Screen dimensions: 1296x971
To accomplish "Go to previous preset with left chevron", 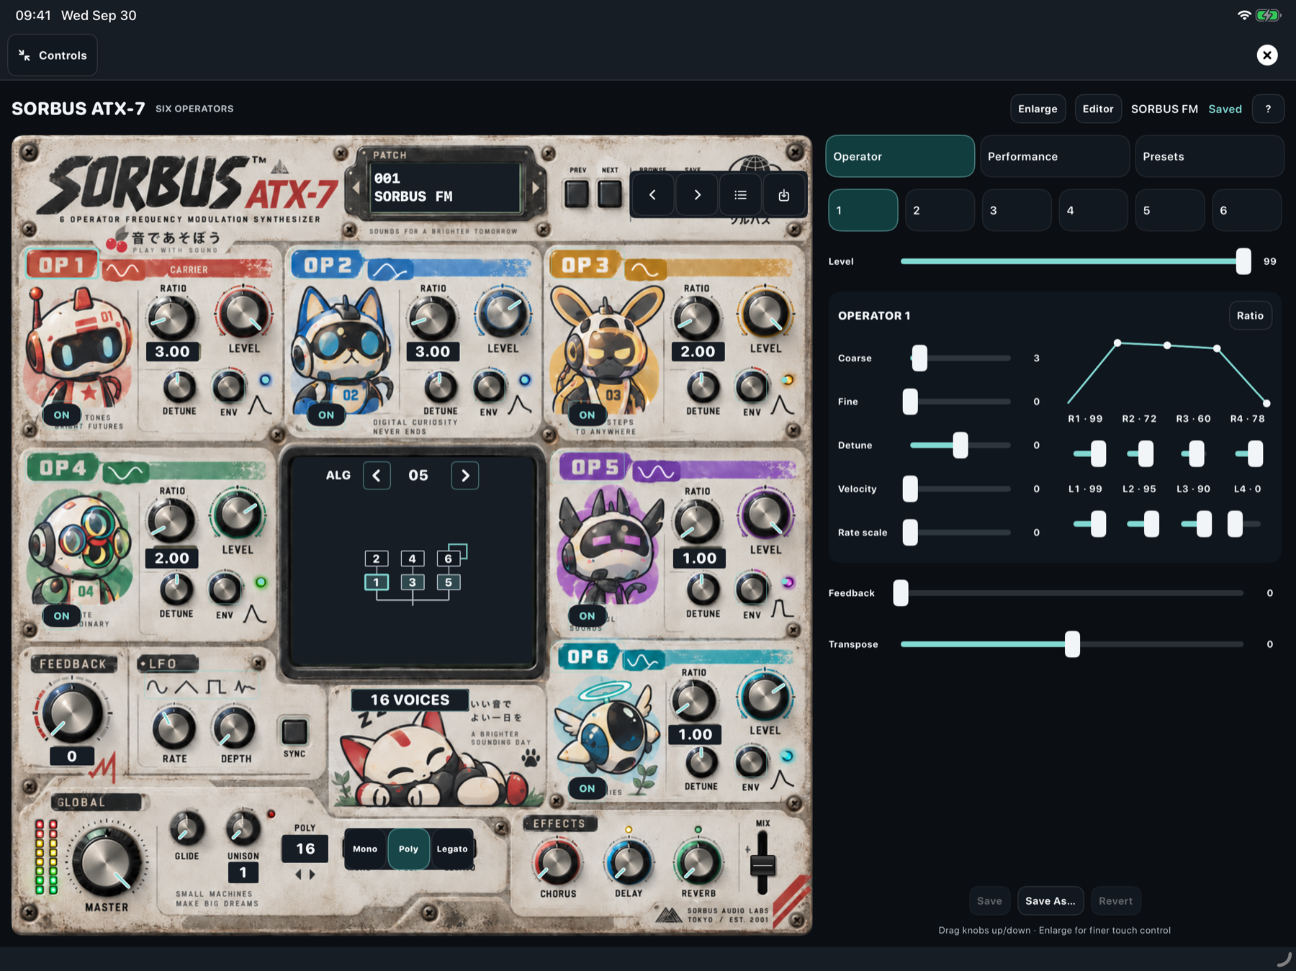I will (x=652, y=195).
